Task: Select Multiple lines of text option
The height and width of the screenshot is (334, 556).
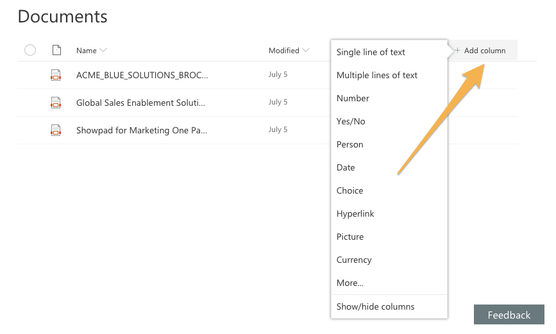Action: [376, 75]
